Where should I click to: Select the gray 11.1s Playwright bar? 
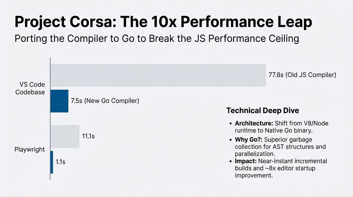[x=65, y=136]
